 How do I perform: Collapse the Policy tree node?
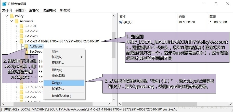pyautogui.click(x=7, y=16)
